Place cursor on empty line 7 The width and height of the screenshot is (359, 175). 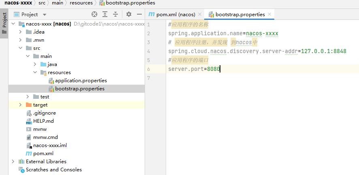263,78
